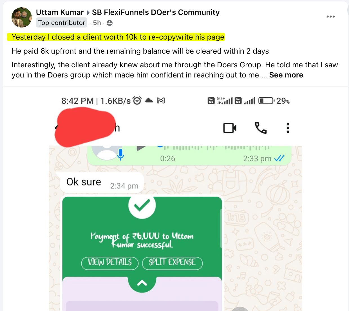Screen dimensions: 349x311
Task: Click the alarm icon in phone status bar
Action: [137, 100]
